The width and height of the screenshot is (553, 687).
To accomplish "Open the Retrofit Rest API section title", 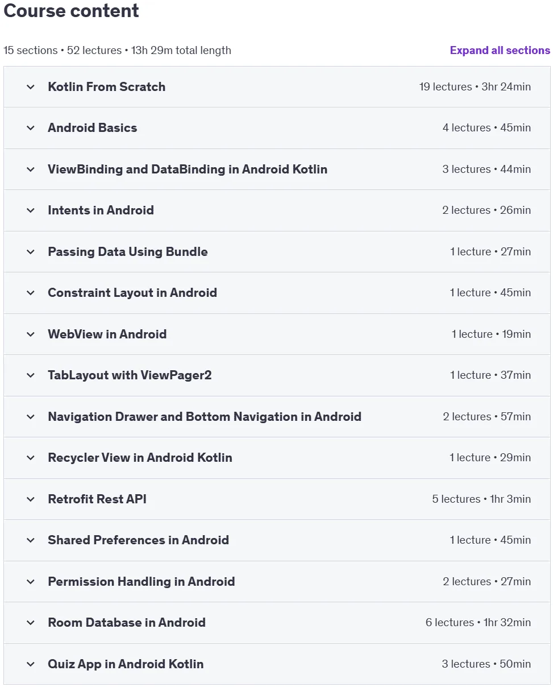I will pyautogui.click(x=97, y=499).
